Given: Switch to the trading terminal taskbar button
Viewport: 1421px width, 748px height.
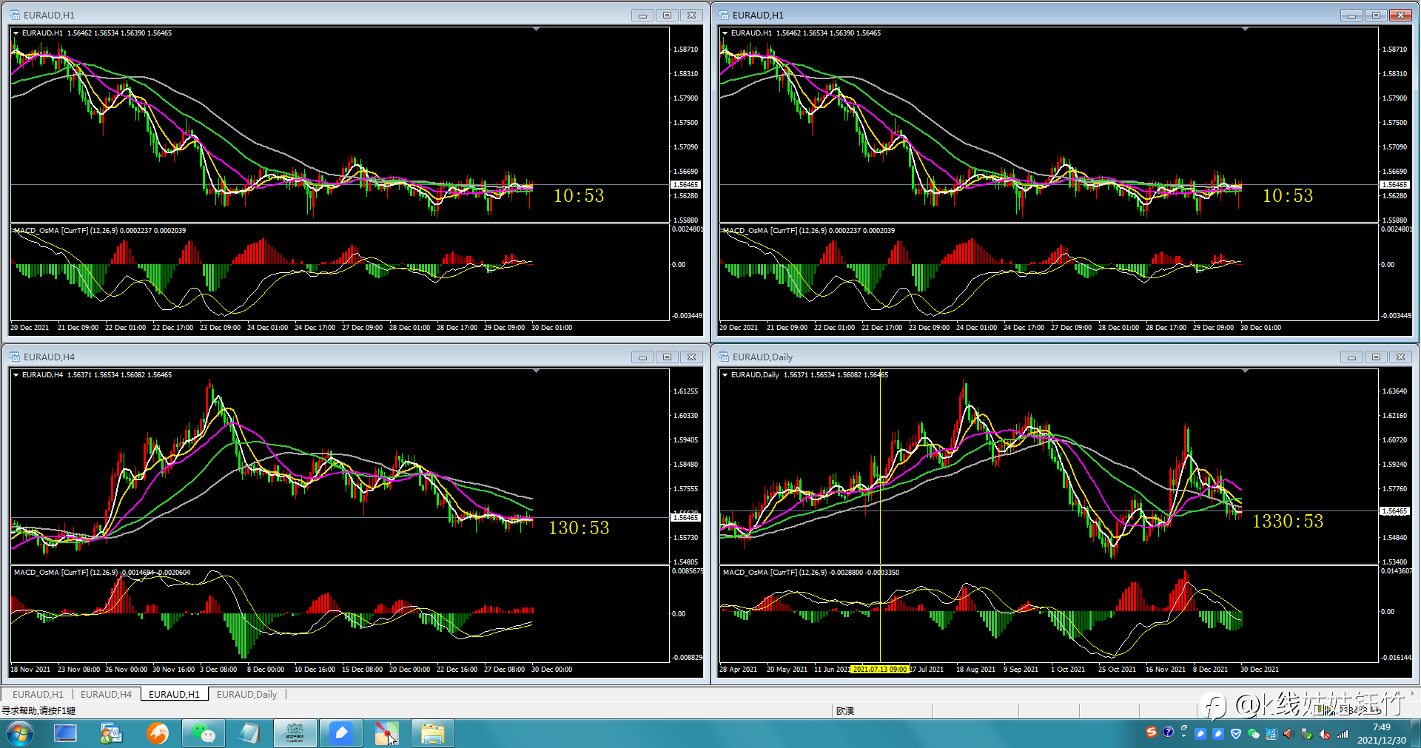Looking at the screenshot, I should (295, 733).
